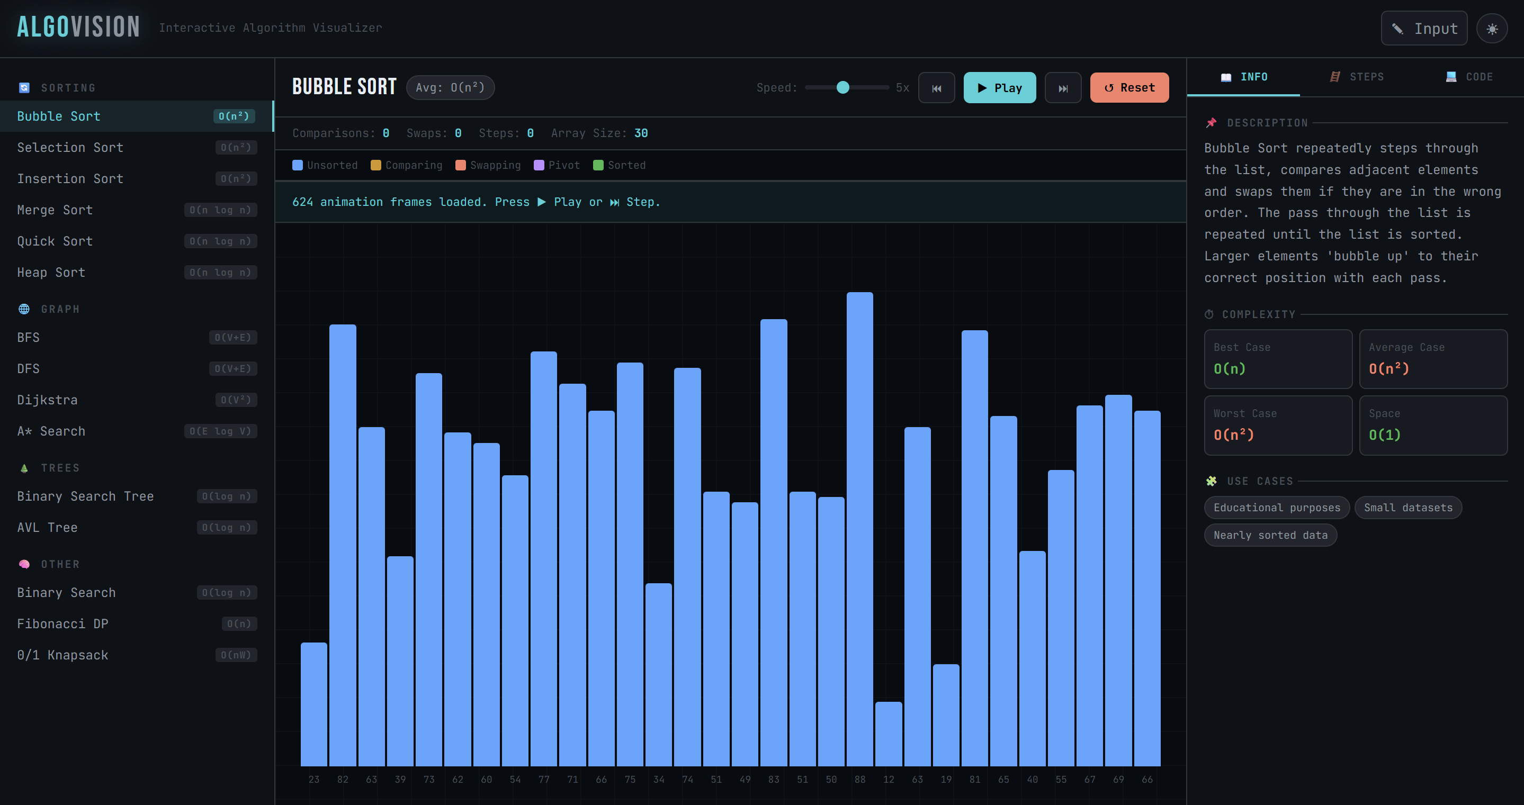Toggle light theme with the sun icon
The image size is (1524, 805).
(1492, 28)
